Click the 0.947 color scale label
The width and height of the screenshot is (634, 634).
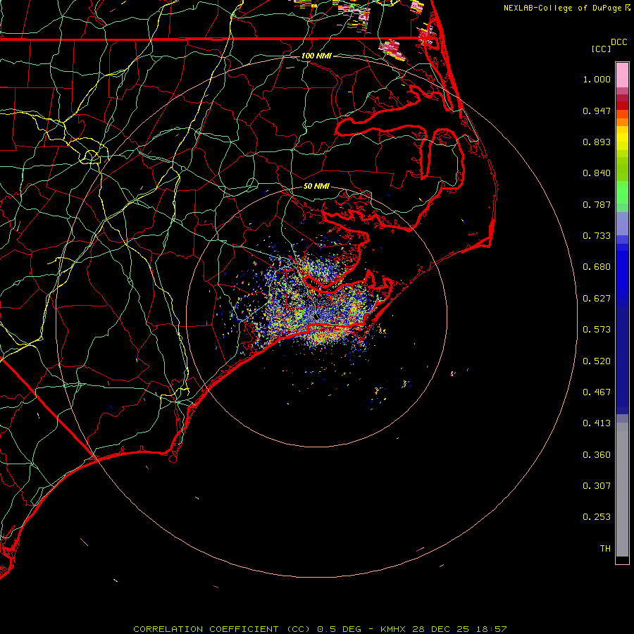(x=597, y=111)
